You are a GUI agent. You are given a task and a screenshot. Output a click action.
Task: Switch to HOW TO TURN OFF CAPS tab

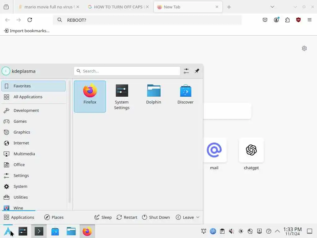119,7
